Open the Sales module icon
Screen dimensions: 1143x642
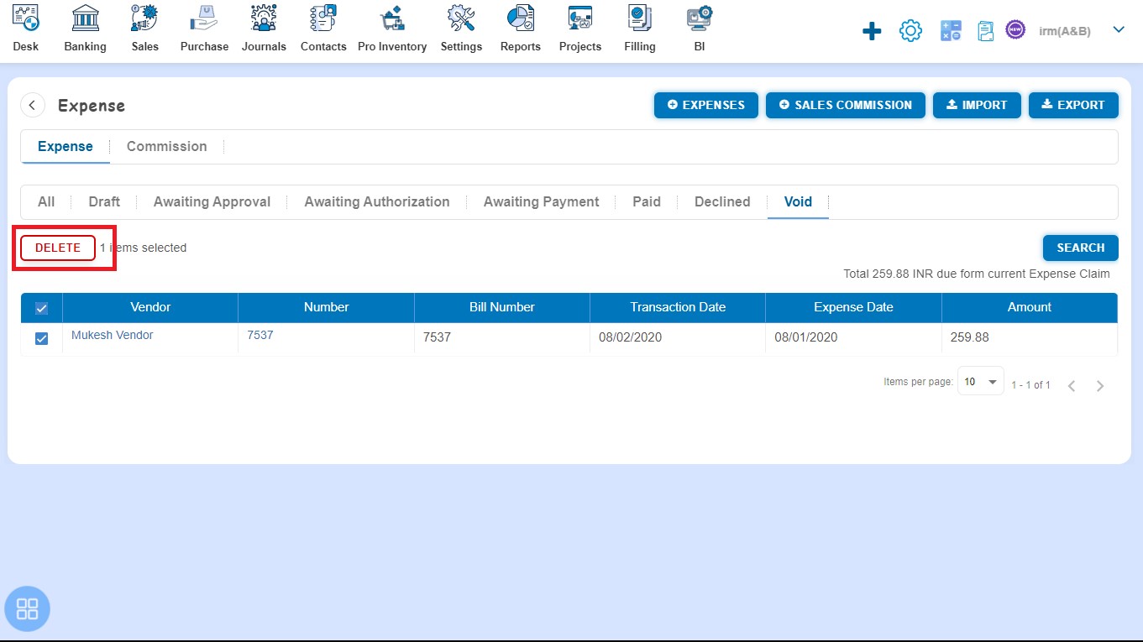[x=144, y=18]
